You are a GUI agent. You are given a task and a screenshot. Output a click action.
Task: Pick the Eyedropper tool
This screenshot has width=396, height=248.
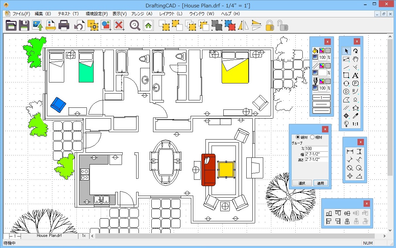[x=355, y=116]
